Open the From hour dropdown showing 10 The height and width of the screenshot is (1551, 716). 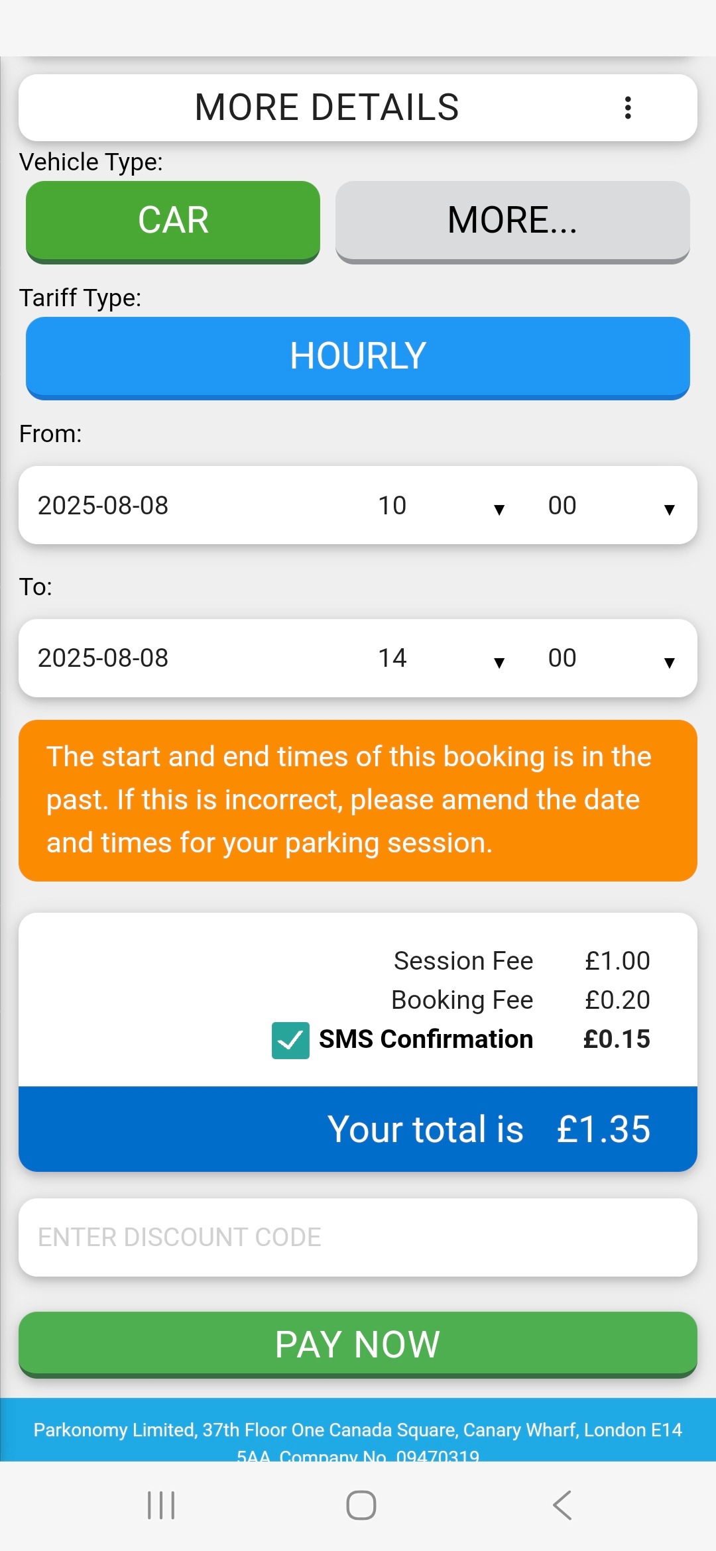click(441, 506)
